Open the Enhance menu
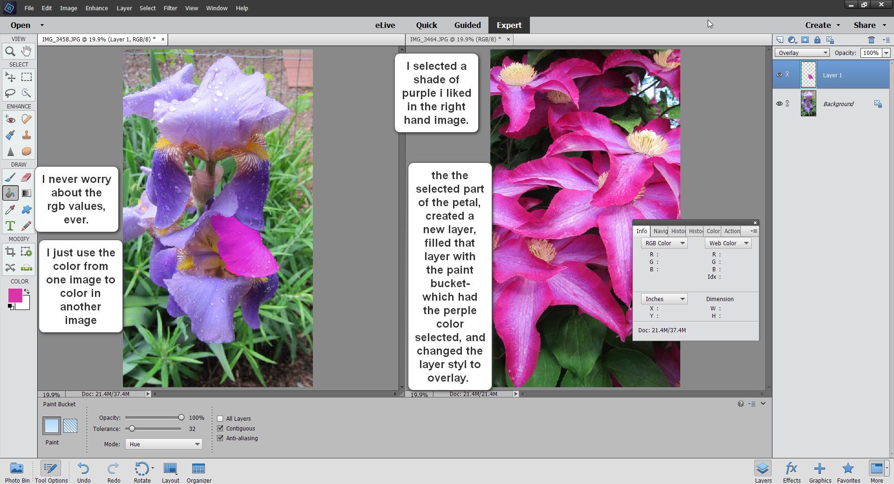Viewport: 894px width, 484px height. (x=96, y=8)
